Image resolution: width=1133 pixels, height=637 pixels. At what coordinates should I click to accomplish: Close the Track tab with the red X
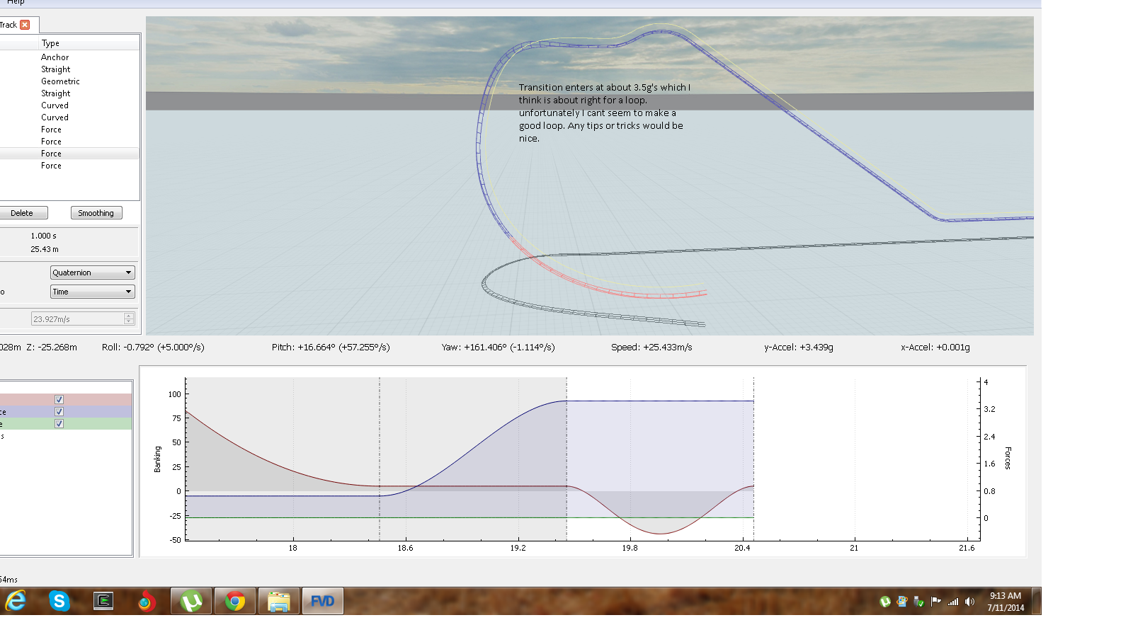point(25,25)
